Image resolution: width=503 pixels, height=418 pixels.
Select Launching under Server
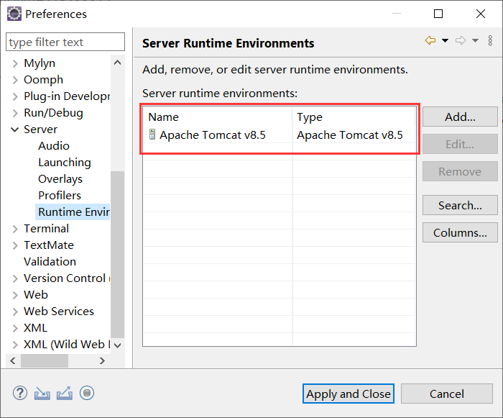coord(65,163)
